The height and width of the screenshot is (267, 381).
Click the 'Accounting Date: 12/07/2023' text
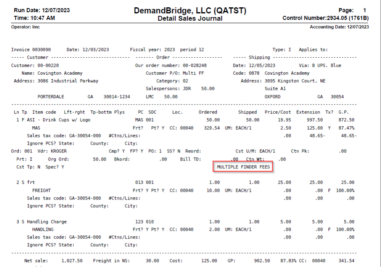point(339,27)
